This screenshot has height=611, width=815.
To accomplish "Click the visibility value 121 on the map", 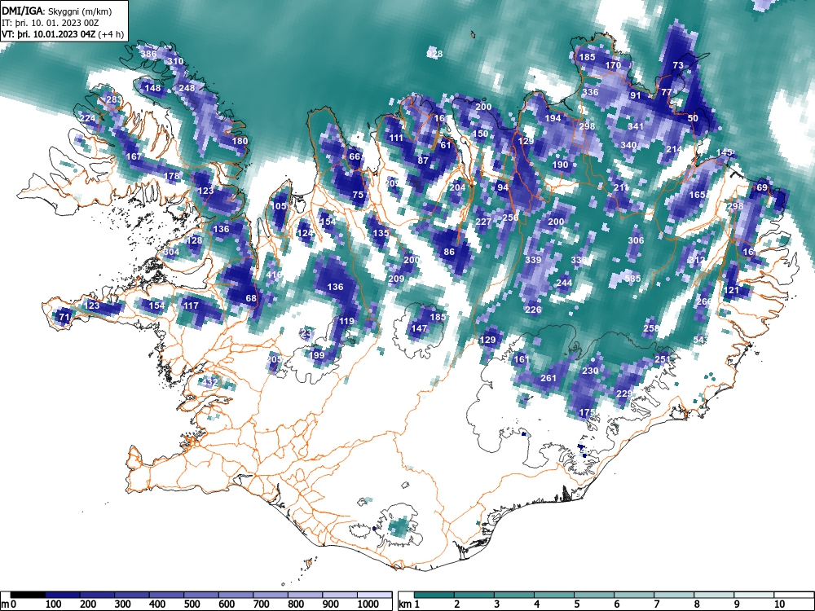I will click(x=731, y=290).
